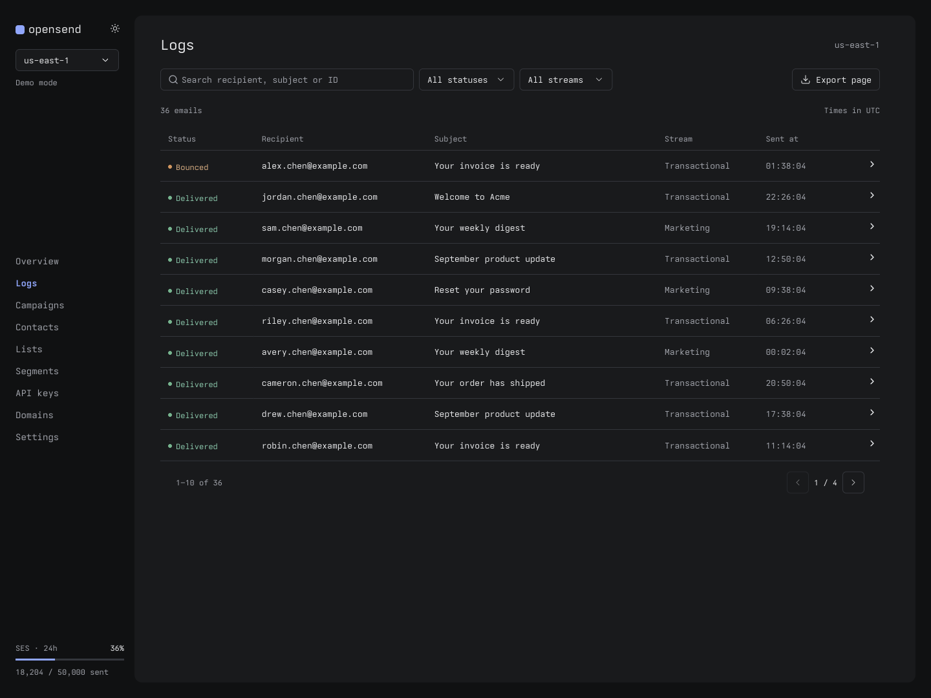Click the Export page button
The height and width of the screenshot is (698, 931).
point(836,79)
